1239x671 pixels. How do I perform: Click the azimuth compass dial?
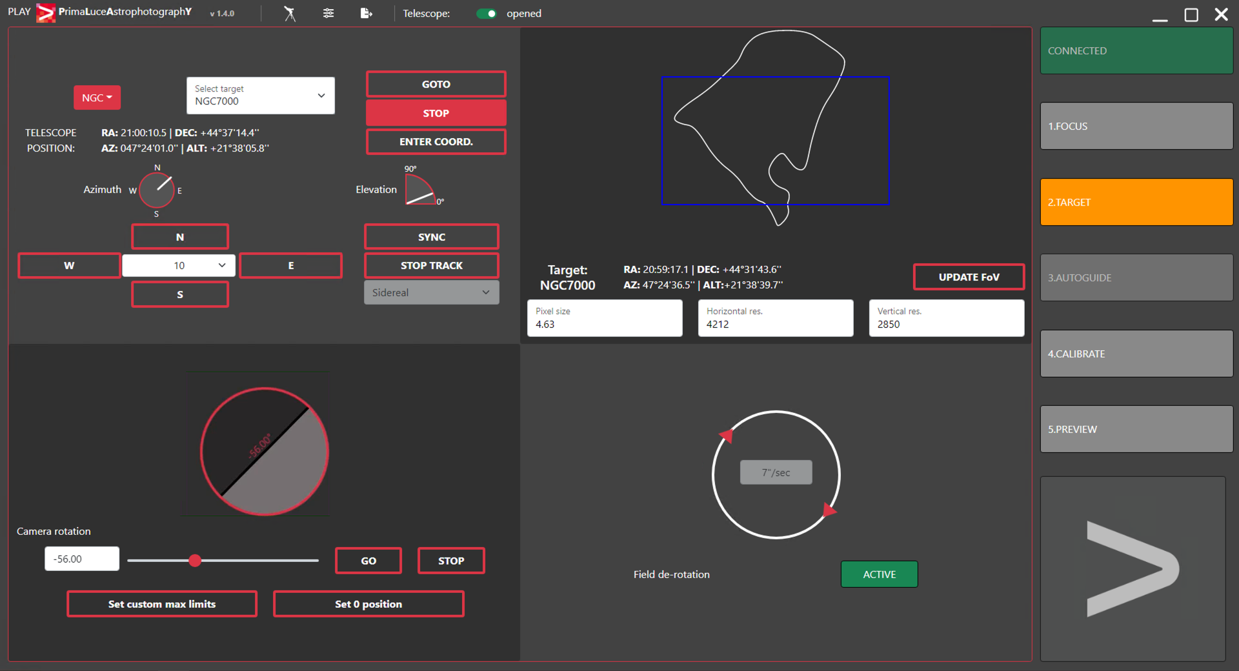(x=157, y=190)
